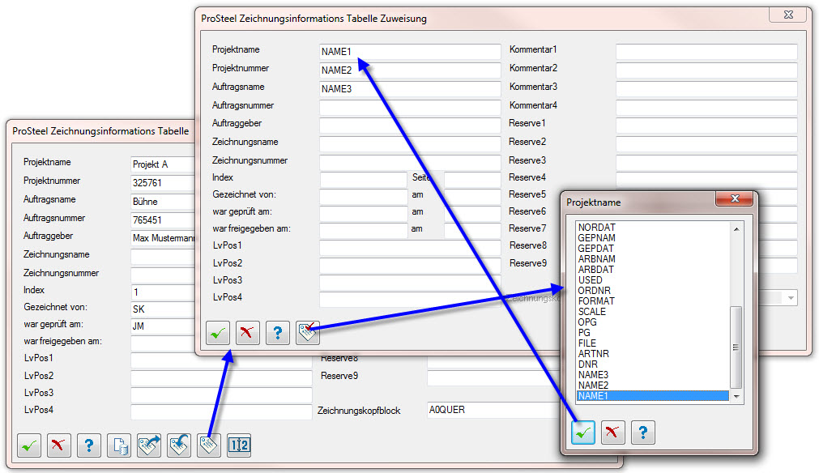This screenshot has width=819, height=473.
Task: Cancel with red X in Zeichnungsinformations Tabelle
Action: pyautogui.click(x=58, y=445)
